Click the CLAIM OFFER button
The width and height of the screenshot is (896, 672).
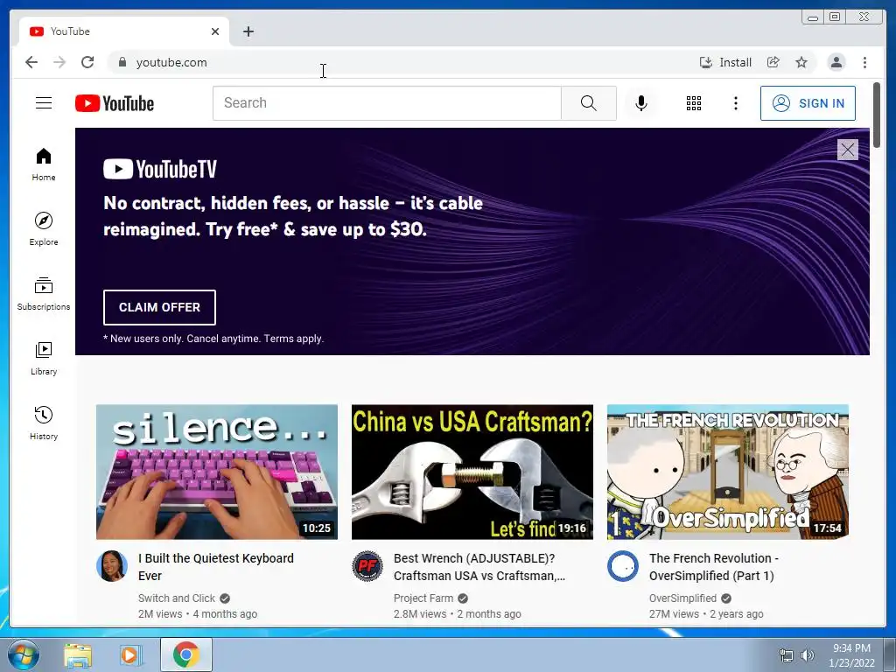(159, 307)
